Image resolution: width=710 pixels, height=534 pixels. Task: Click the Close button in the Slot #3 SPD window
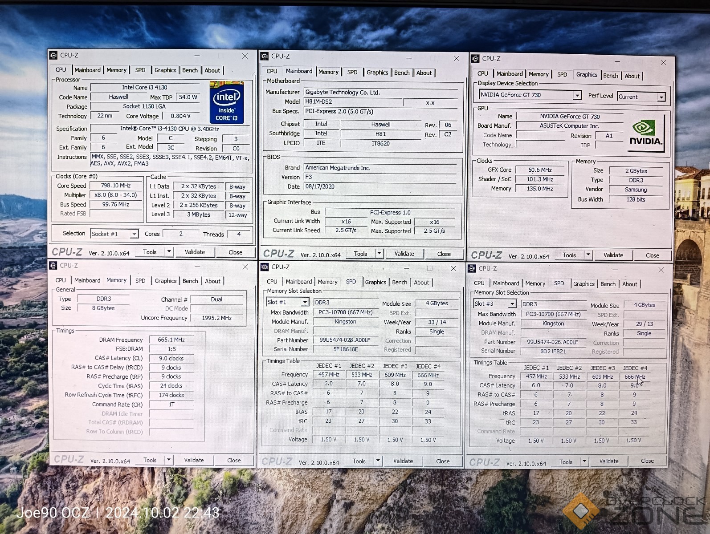(x=647, y=461)
